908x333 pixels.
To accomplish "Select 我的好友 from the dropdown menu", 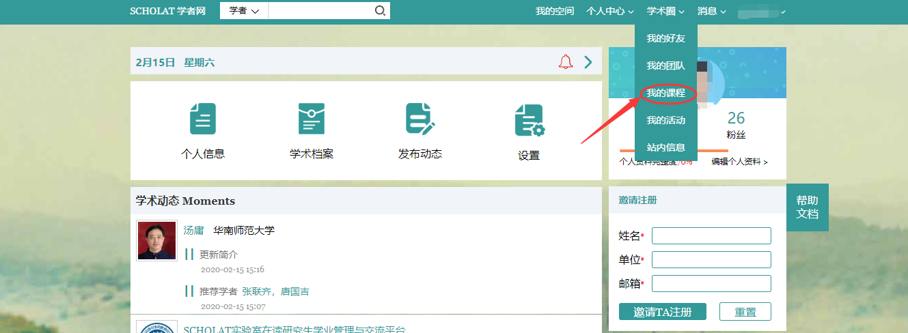I will [665, 38].
